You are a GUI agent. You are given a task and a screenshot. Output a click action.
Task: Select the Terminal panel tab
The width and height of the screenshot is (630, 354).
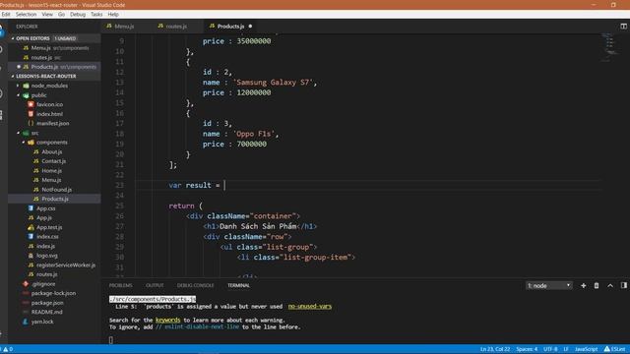point(238,285)
